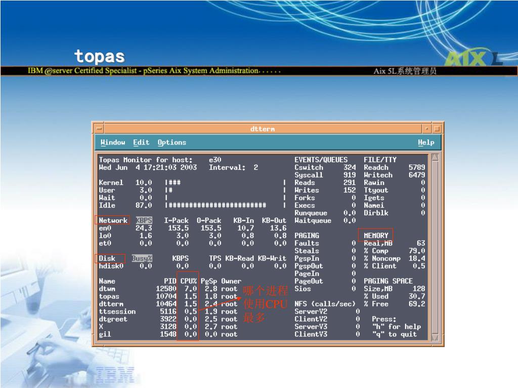
Task: Click the Wait CPU usage label
Action: coord(107,198)
